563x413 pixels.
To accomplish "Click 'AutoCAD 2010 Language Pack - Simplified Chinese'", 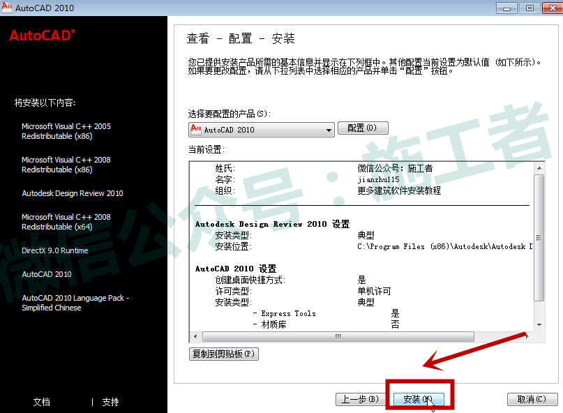I will click(x=75, y=303).
